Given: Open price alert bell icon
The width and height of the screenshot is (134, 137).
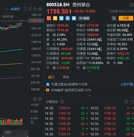Looking at the screenshot, I should pyautogui.click(x=114, y=18).
